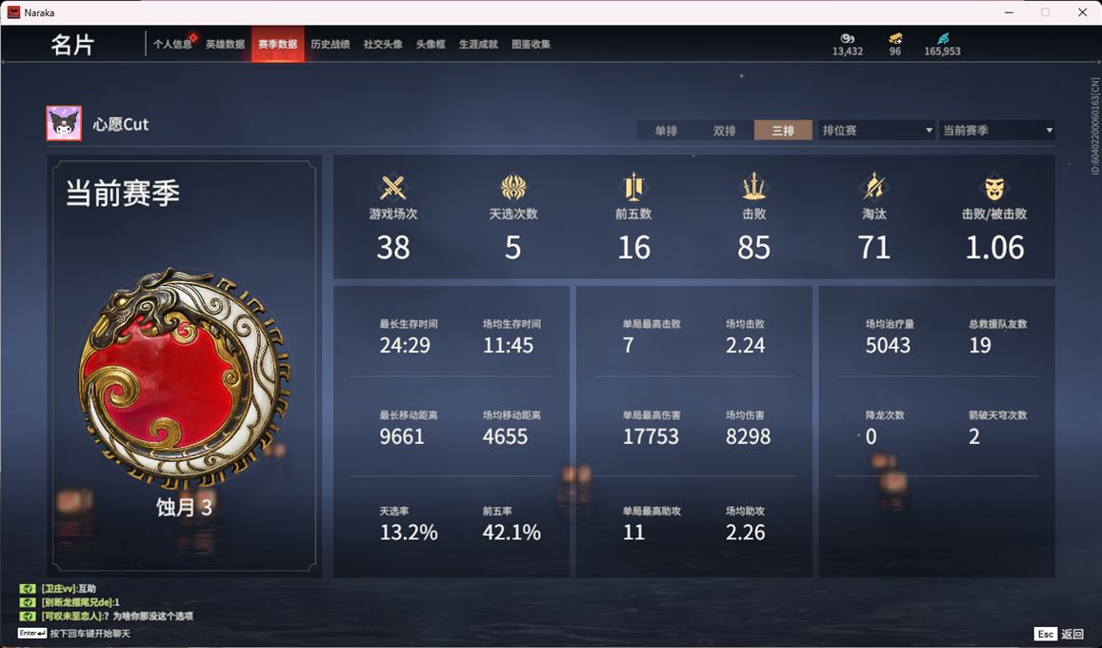The width and height of the screenshot is (1102, 648).
Task: Click the 心愿Cut player avatar
Action: [64, 124]
